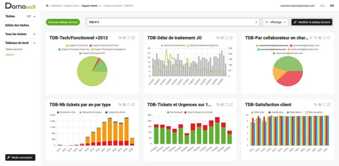
Task: Open TDB-Tickets et Urgences chart in new window
Action: (231, 104)
